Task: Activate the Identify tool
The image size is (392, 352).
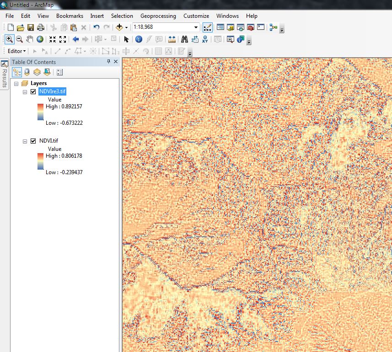Action: [x=139, y=39]
